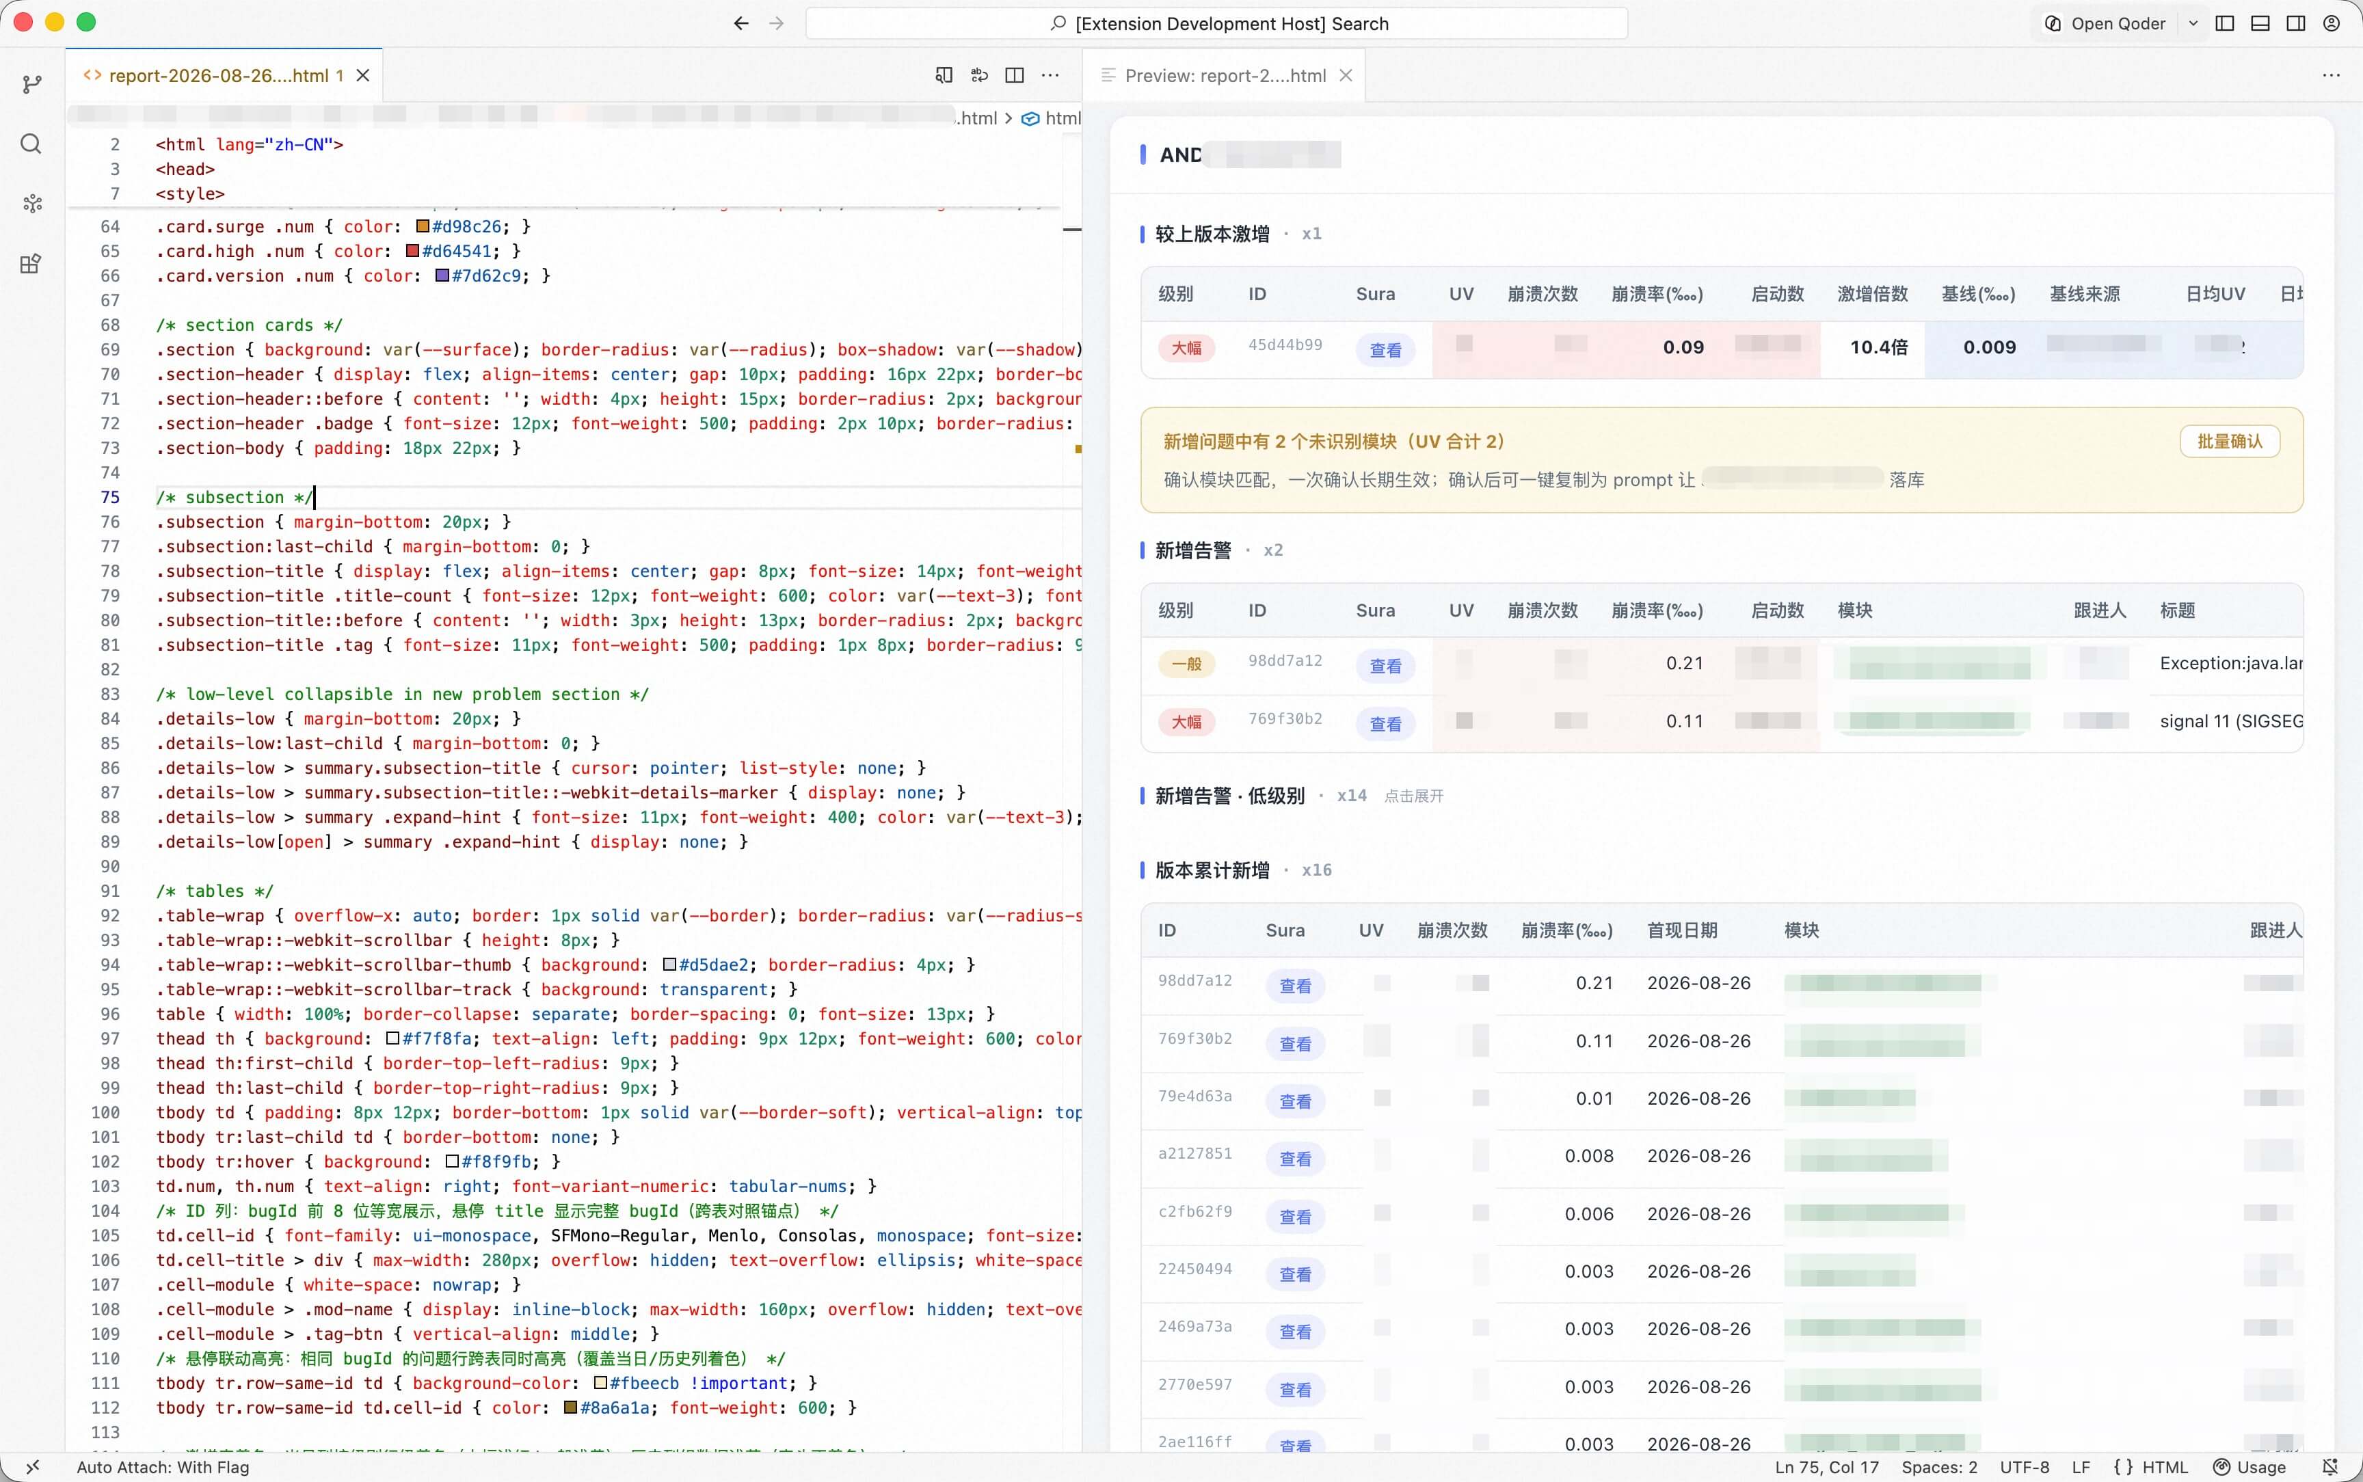Viewport: 2363px width, 1482px height.
Task: Go forward with navigation arrow
Action: tap(776, 23)
